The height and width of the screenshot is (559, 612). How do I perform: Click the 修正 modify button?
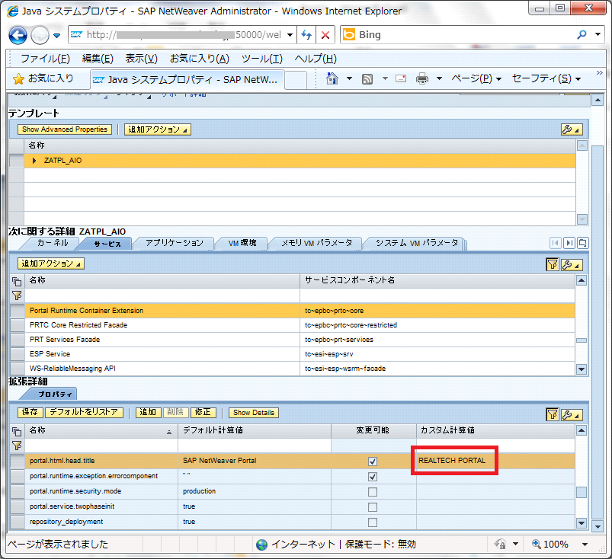click(x=203, y=412)
